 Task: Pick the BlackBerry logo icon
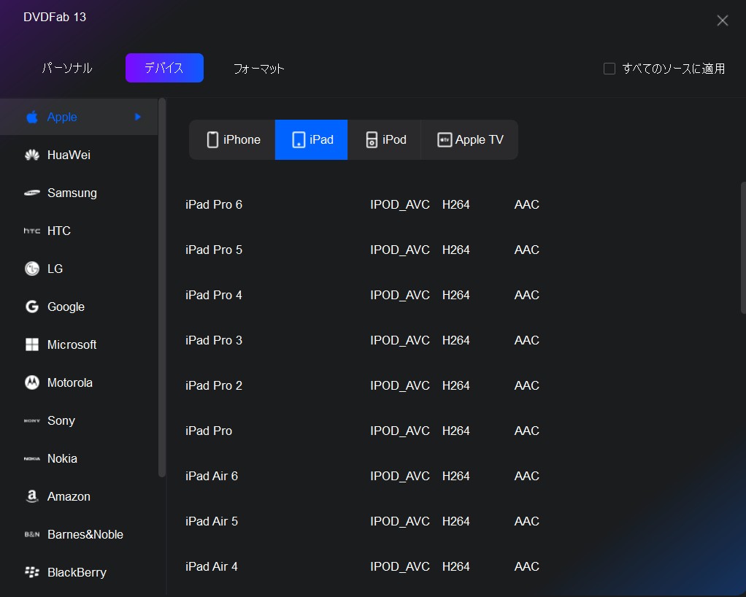point(31,573)
